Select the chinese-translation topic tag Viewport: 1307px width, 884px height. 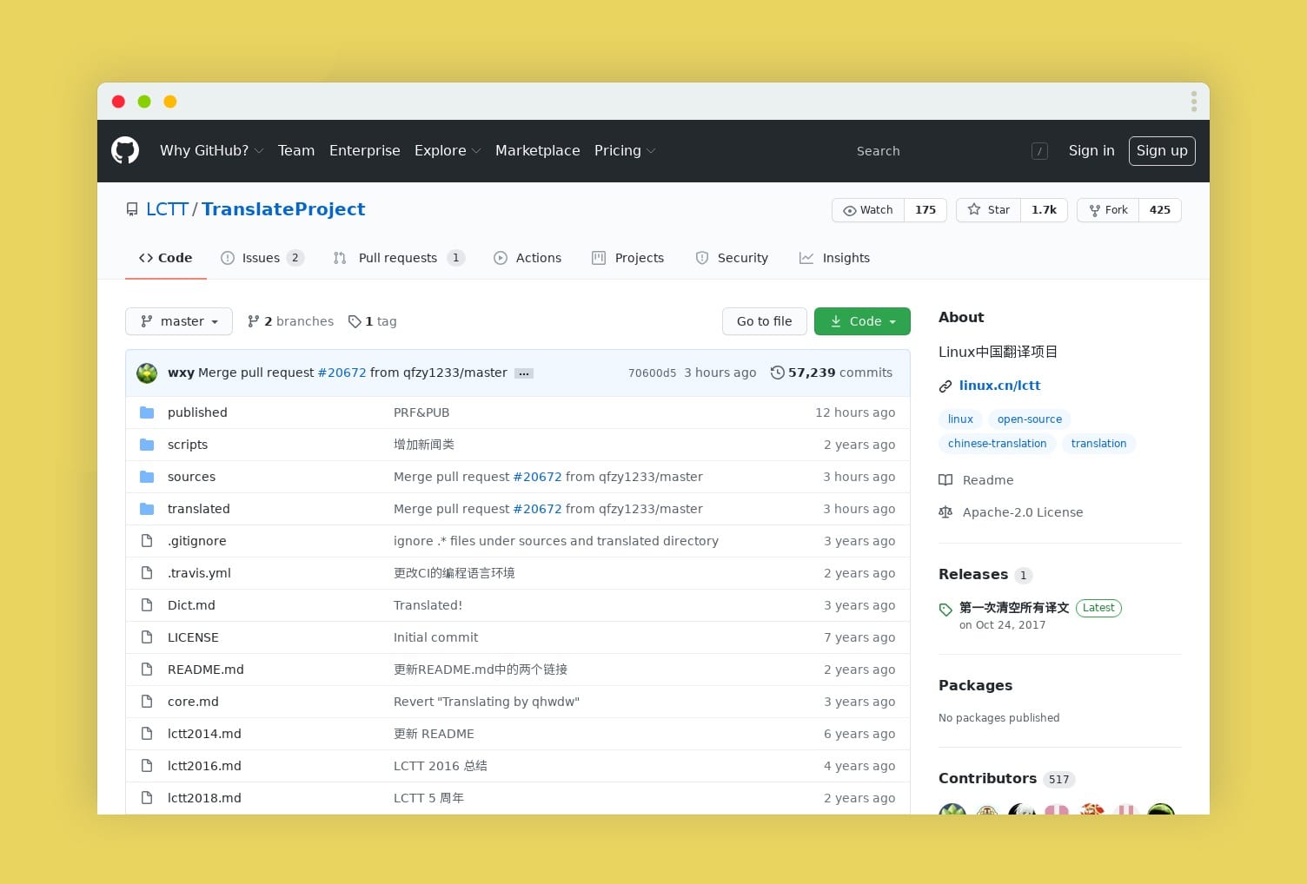point(997,444)
